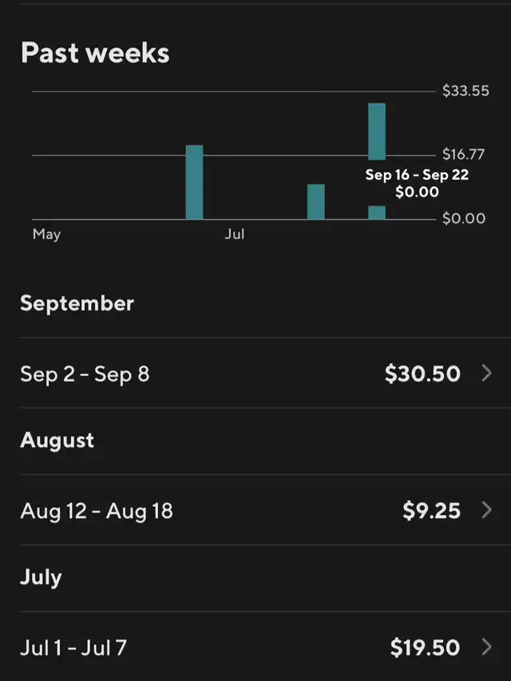
Task: Tap the September section header
Action: click(x=77, y=303)
